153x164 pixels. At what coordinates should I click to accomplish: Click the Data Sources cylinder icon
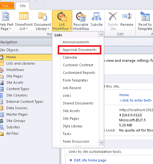pyautogui.click(x=2, y=108)
